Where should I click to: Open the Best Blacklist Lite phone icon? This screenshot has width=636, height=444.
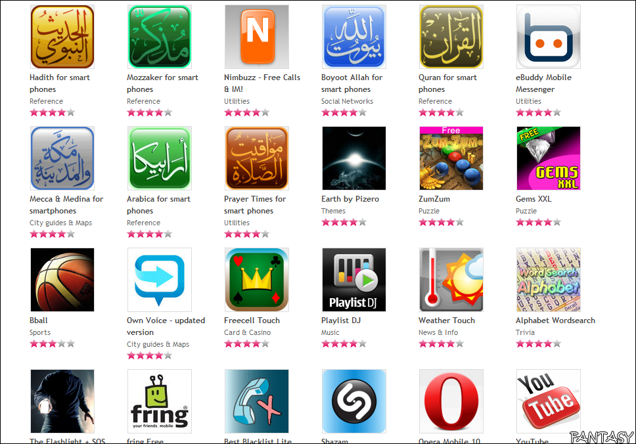tap(257, 401)
